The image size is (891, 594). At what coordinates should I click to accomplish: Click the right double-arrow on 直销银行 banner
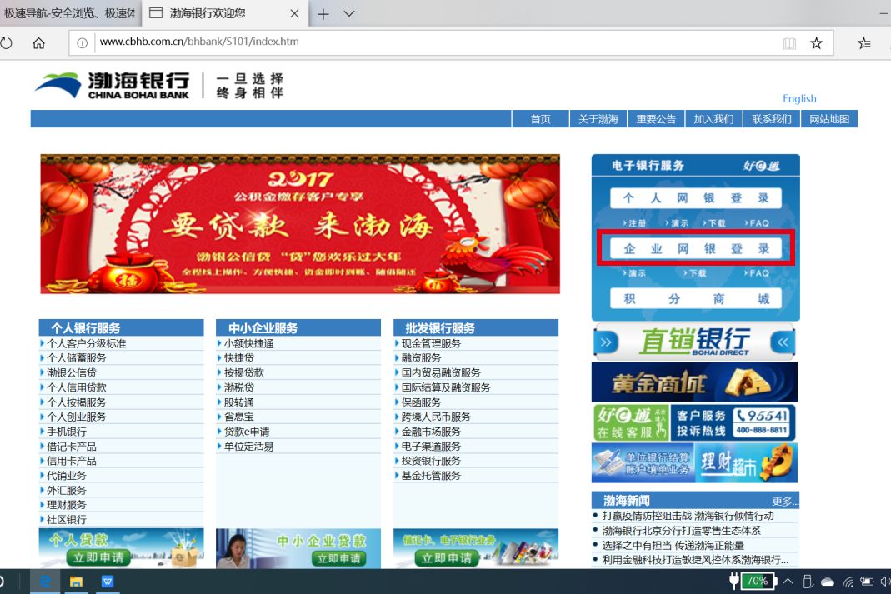[x=606, y=342]
